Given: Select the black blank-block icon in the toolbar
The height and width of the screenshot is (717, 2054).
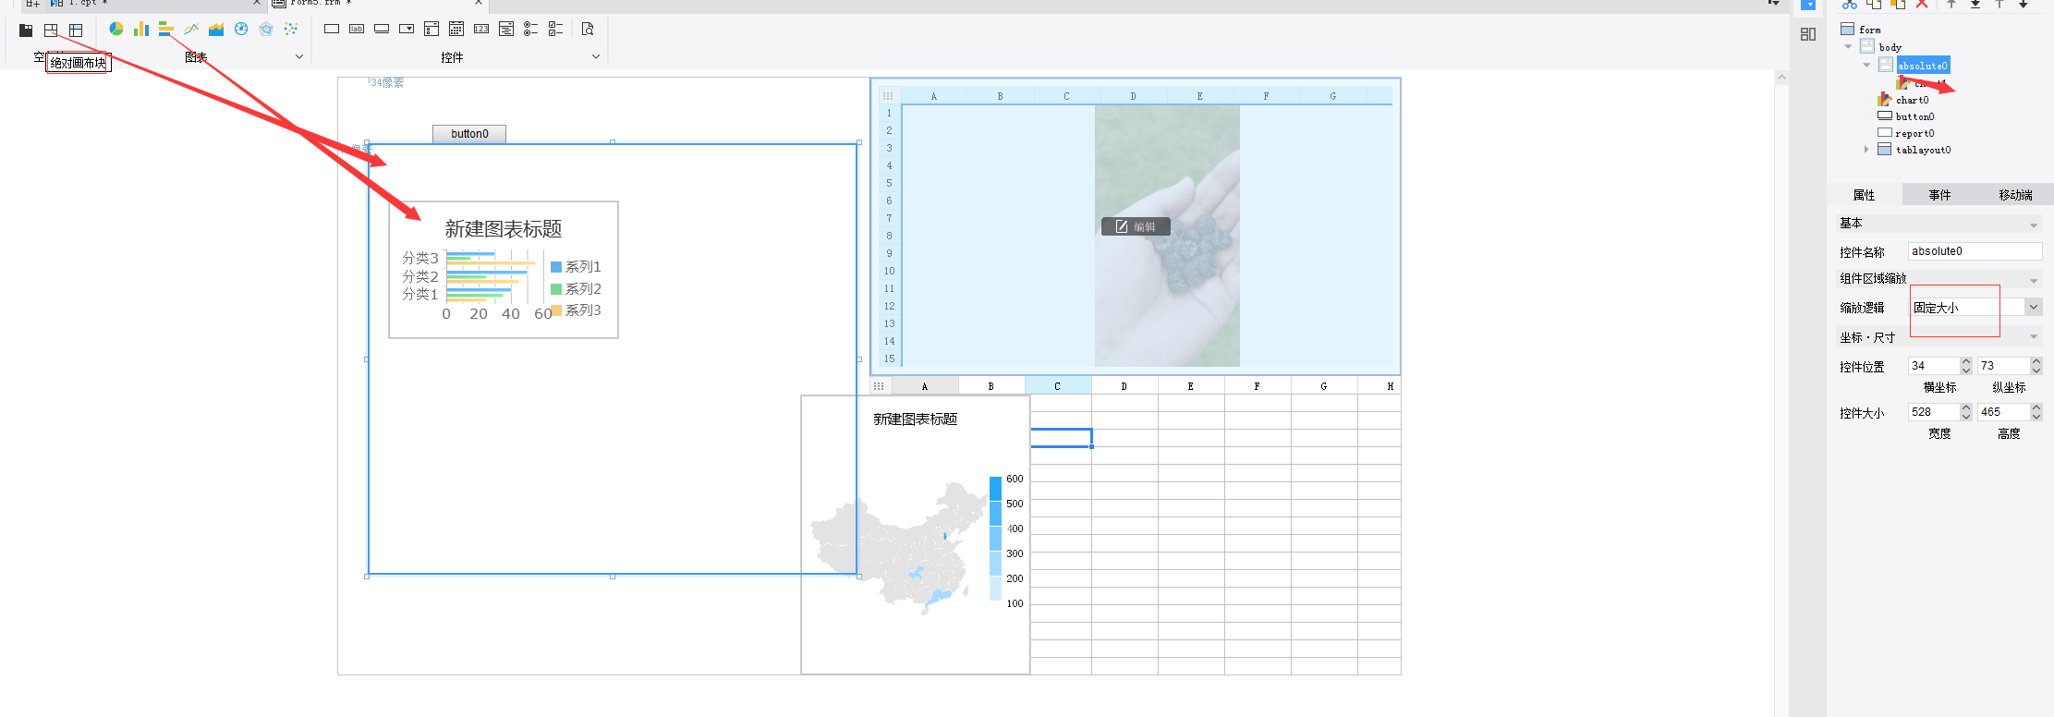Looking at the screenshot, I should point(26,30).
